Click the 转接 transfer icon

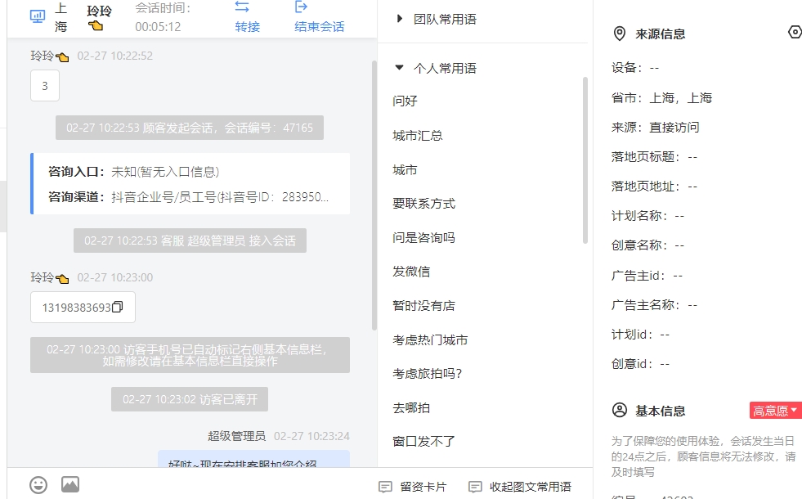(x=242, y=7)
